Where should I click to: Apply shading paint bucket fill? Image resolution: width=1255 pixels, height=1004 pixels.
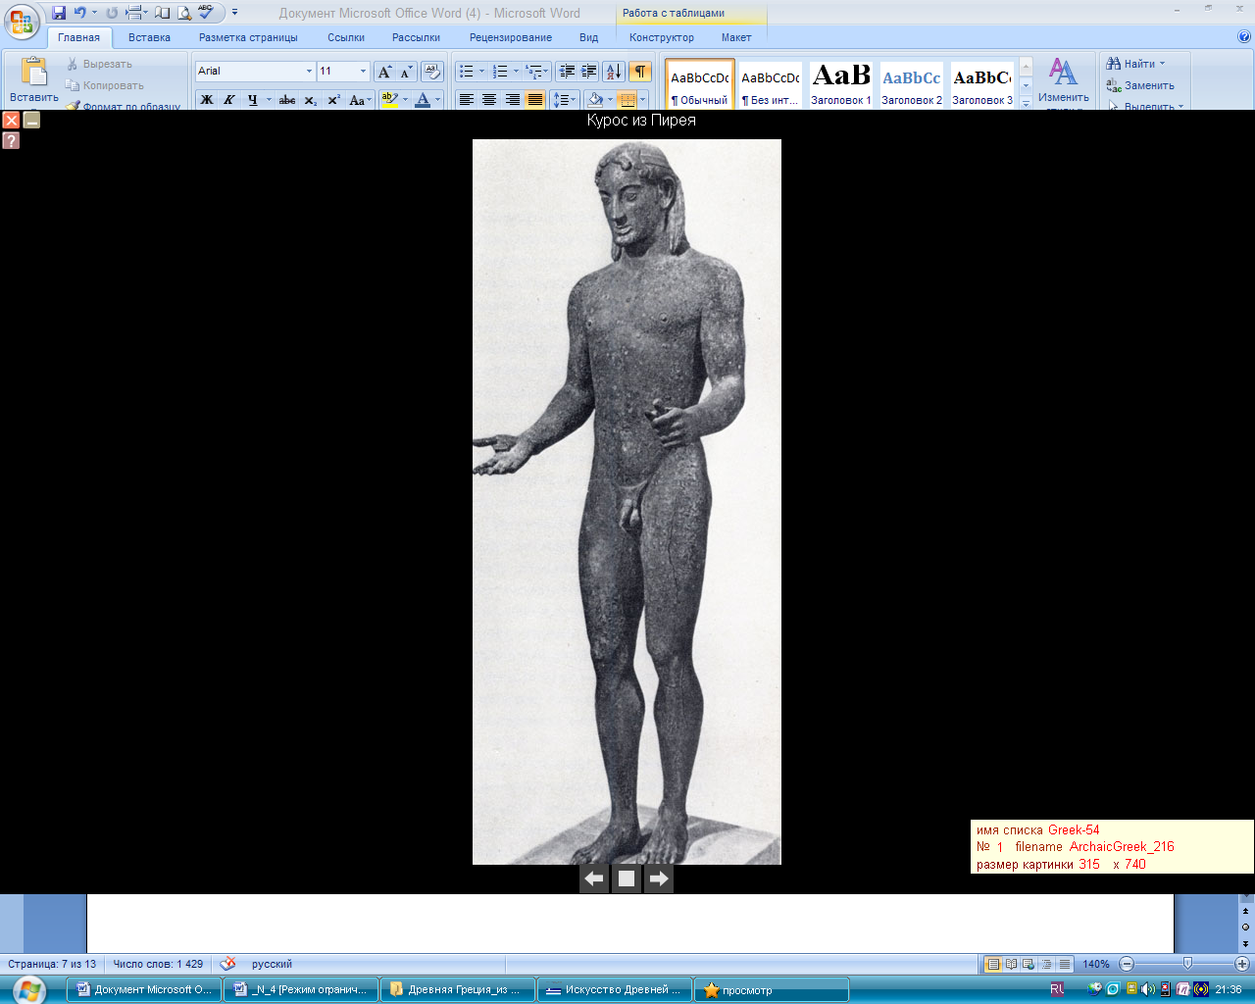(595, 100)
